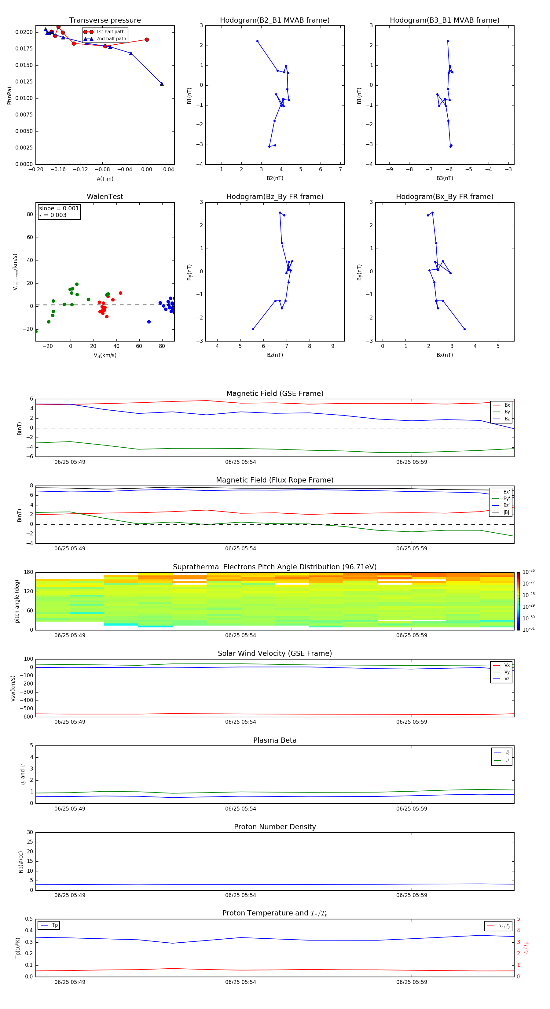This screenshot has width=550, height=1009.
Task: Click the "Bz(nT)" x-axis label
Action: coord(275,355)
